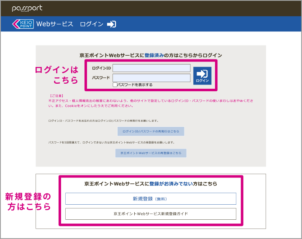The width and height of the screenshot is (302, 239).
Task: Open ログインID/パスワードの再発行はこちら
Action: tap(151, 131)
